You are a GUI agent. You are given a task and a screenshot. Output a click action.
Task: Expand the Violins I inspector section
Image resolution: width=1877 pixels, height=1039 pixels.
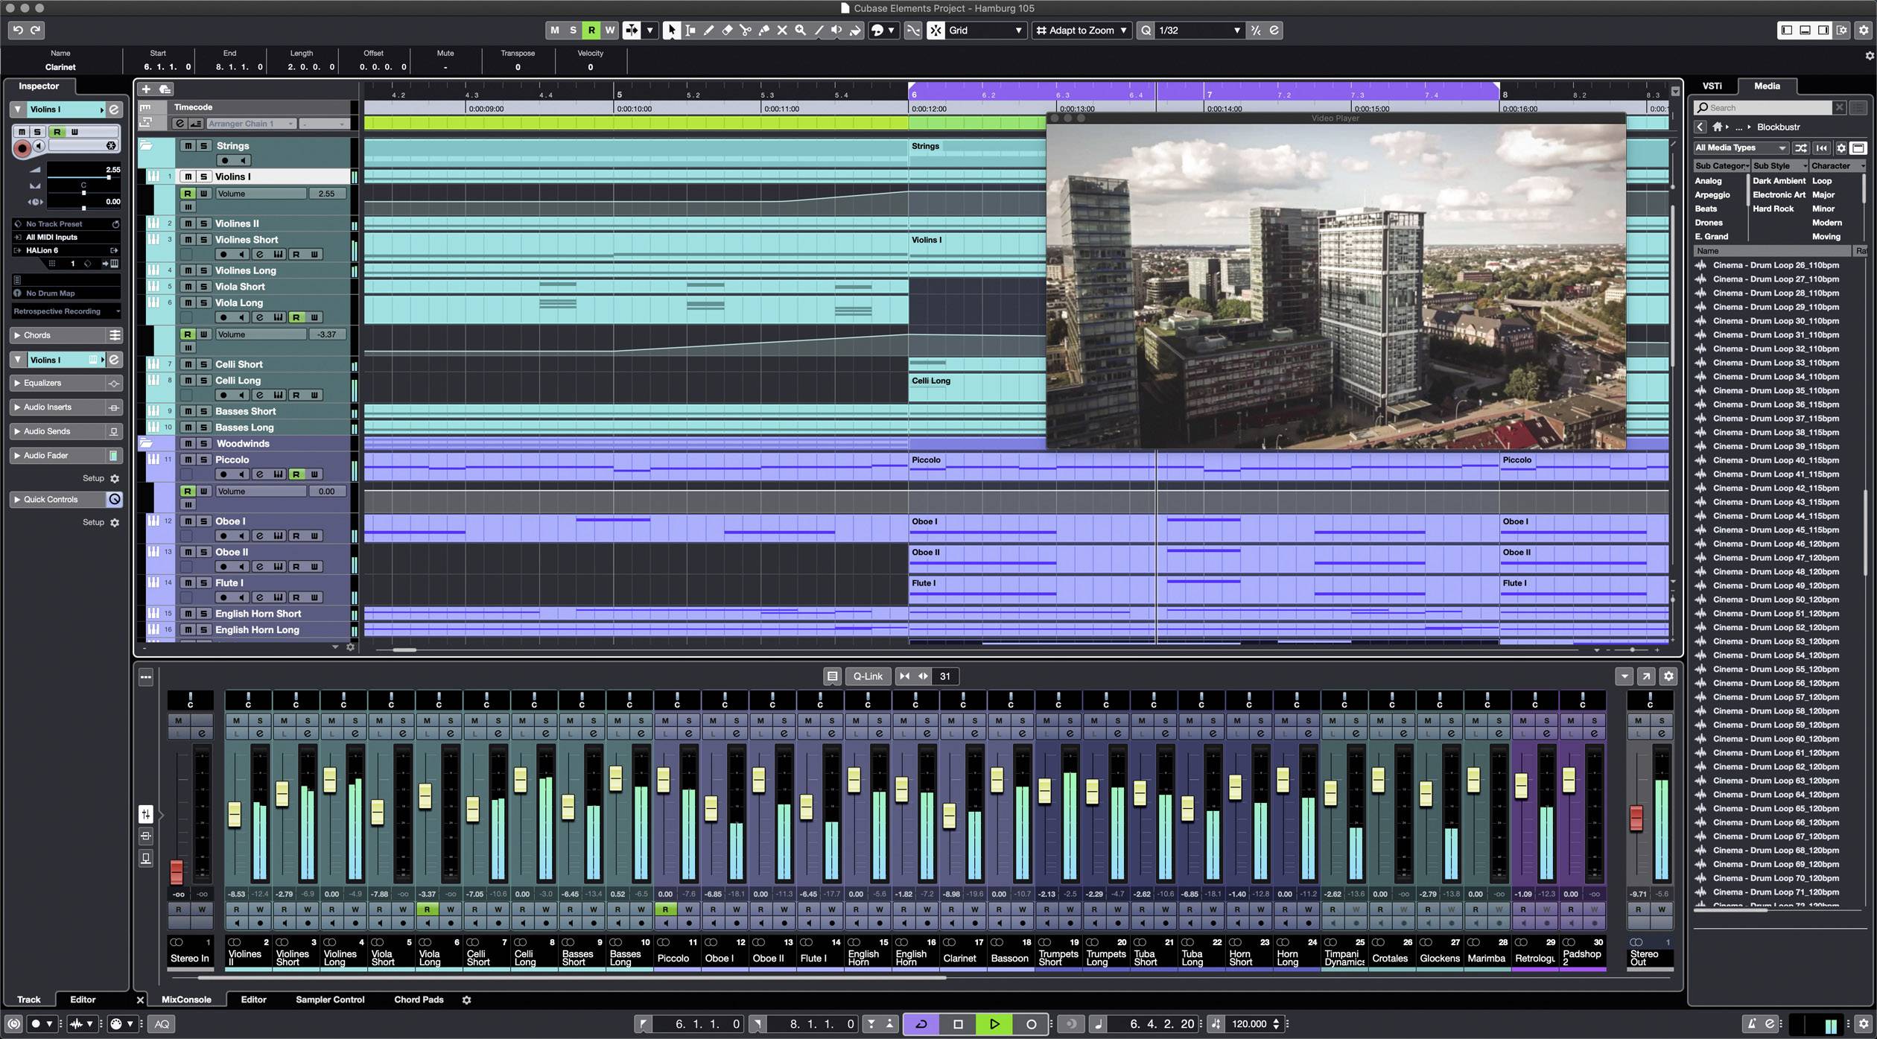(x=16, y=360)
